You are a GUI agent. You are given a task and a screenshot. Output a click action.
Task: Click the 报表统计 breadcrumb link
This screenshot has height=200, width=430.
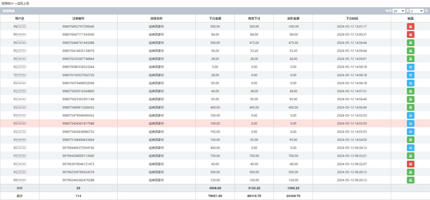coord(8,4)
